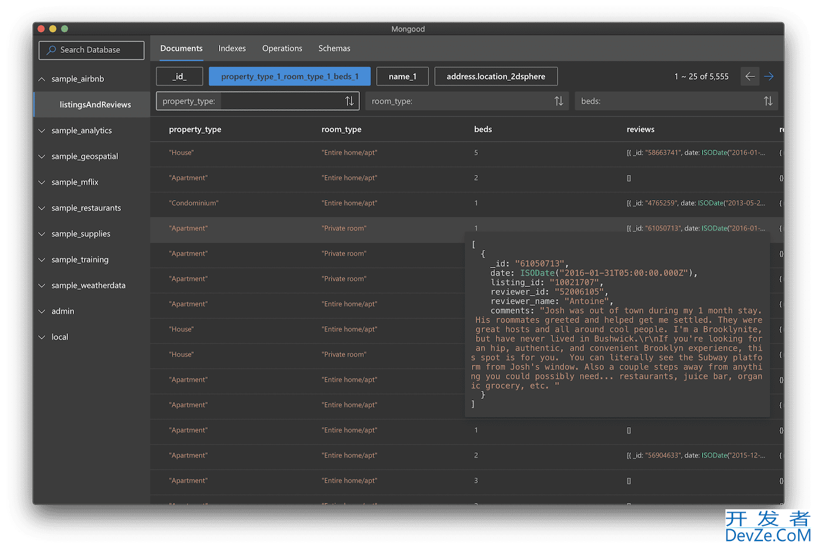The height and width of the screenshot is (548, 817).
Task: Expand the sample_geospatial database
Action: [42, 156]
